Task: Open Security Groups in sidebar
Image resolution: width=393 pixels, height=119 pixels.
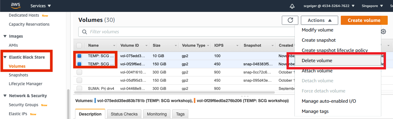Action: (23, 105)
